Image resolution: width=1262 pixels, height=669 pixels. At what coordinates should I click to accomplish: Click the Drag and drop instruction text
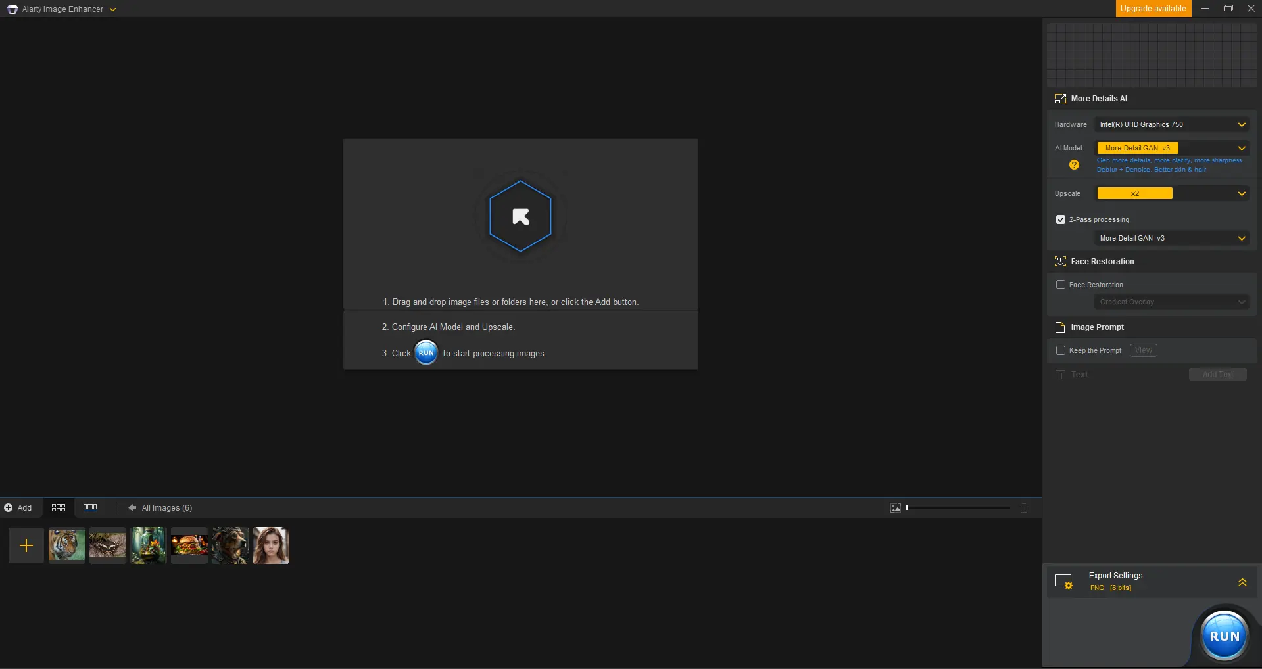click(x=511, y=302)
